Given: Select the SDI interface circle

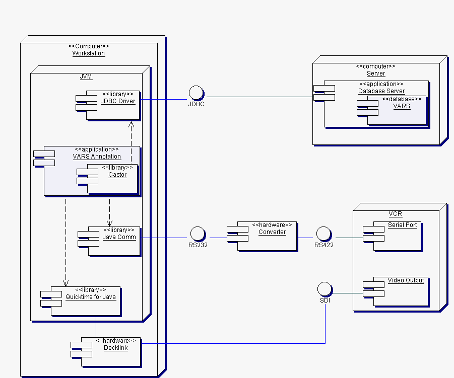Looking at the screenshot, I should click(325, 289).
